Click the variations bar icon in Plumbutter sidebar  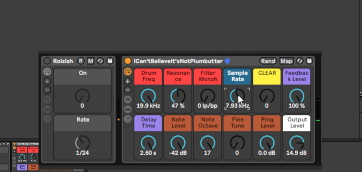tap(128, 109)
